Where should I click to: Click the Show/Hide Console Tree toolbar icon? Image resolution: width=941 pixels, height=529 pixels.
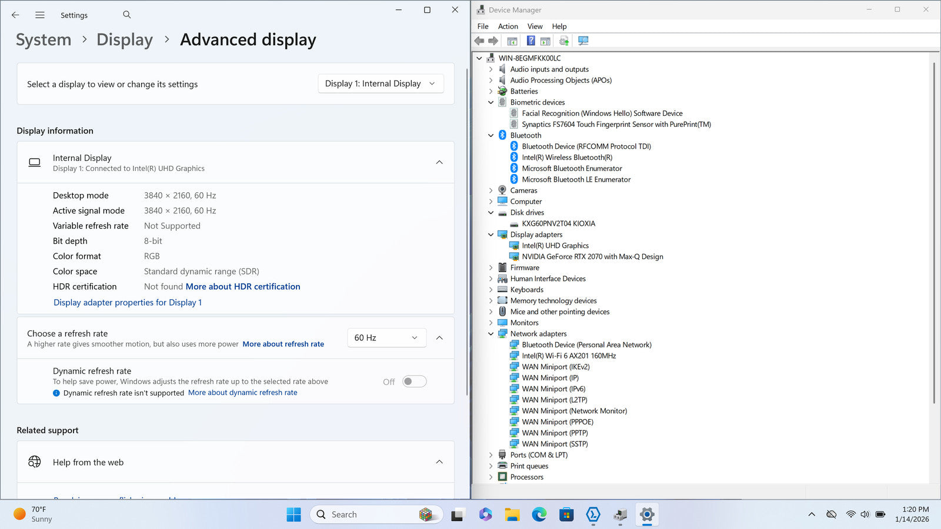point(512,41)
